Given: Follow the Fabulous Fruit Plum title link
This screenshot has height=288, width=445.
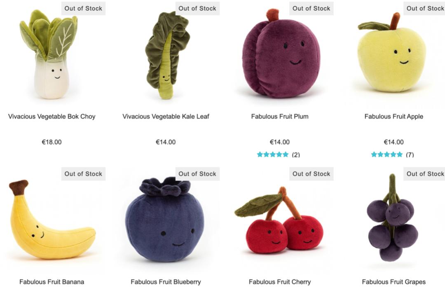Looking at the screenshot, I should pos(280,116).
